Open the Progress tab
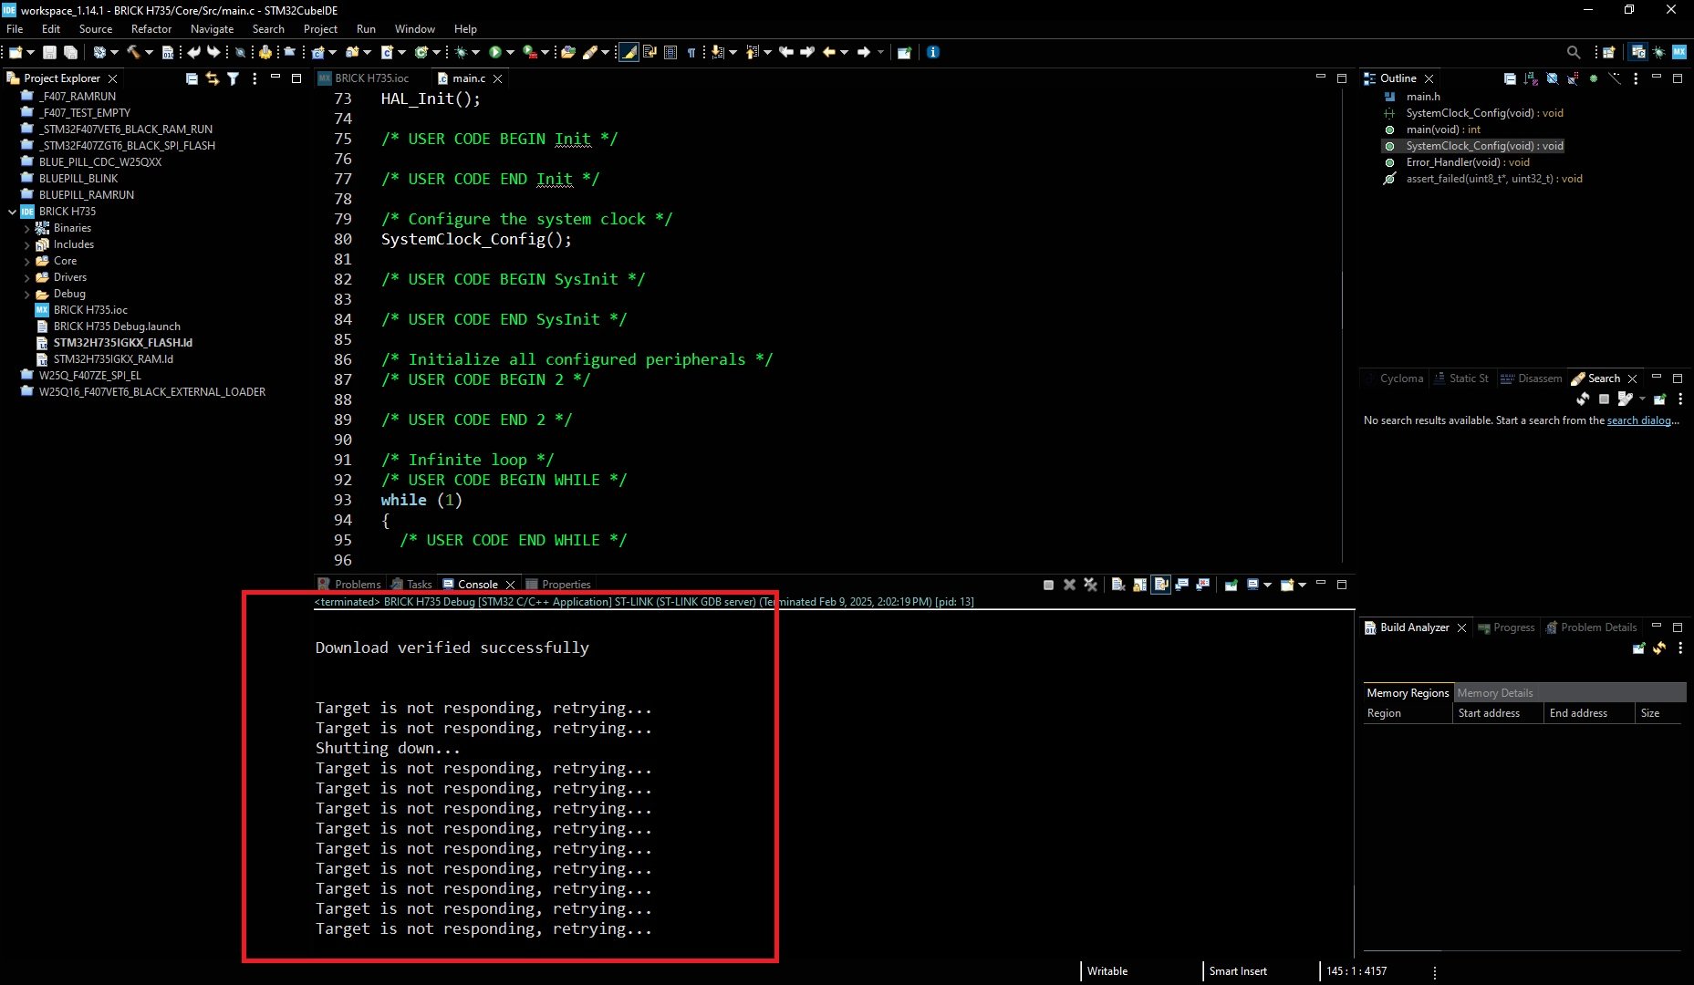The width and height of the screenshot is (1694, 985). [1506, 627]
